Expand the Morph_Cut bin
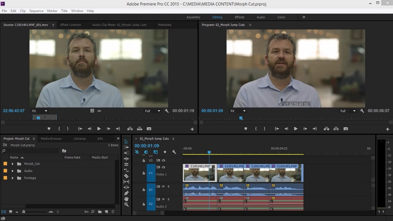The width and height of the screenshot is (393, 221). pos(12,164)
